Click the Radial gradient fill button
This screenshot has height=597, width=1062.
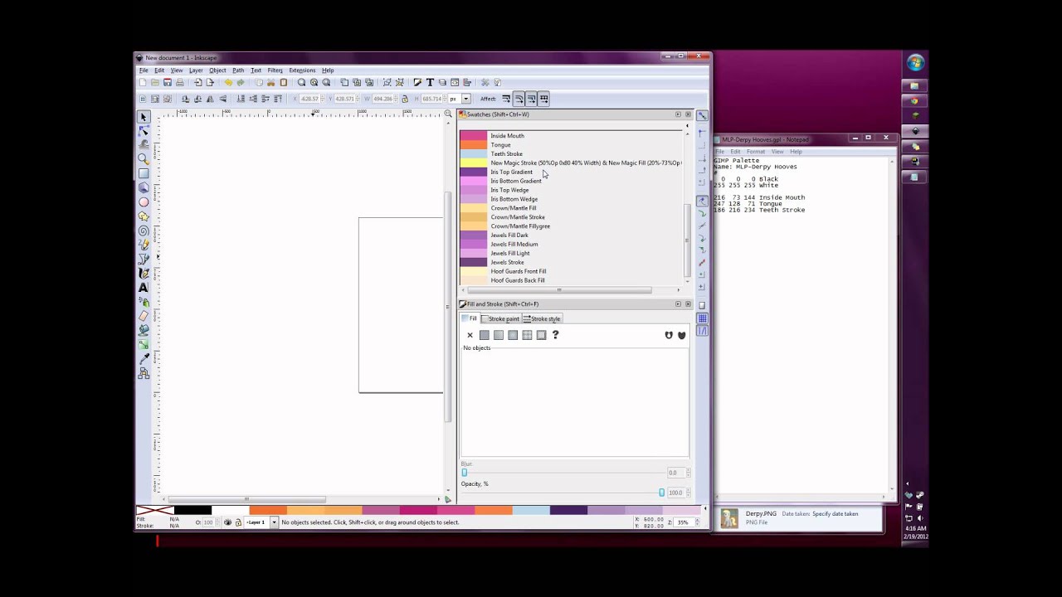[x=513, y=335]
